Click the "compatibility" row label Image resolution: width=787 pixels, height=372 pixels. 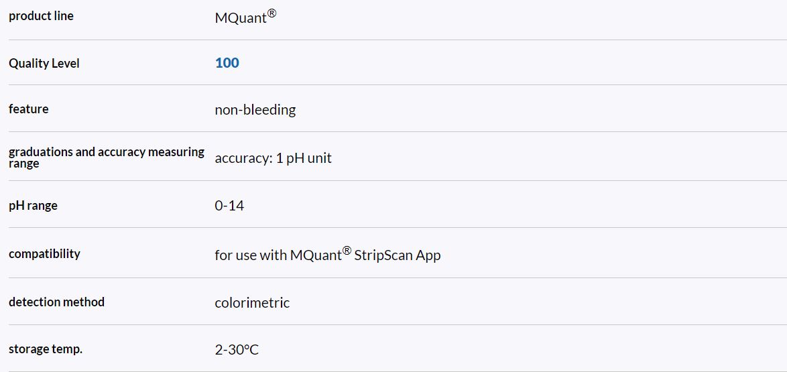pyautogui.click(x=44, y=254)
